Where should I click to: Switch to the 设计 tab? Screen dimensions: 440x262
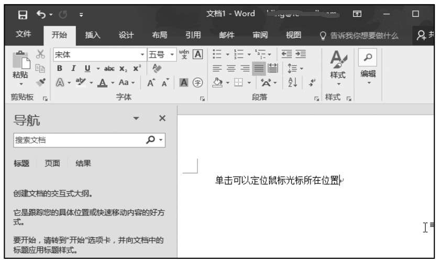click(x=126, y=36)
